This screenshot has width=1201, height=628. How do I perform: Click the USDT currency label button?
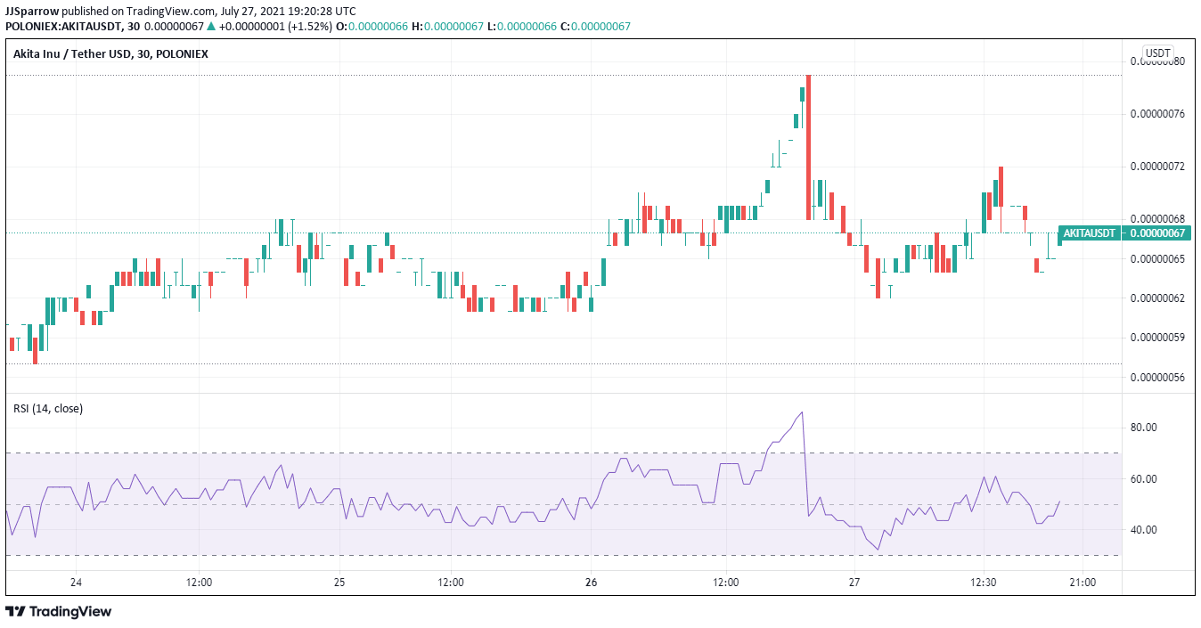(1157, 53)
